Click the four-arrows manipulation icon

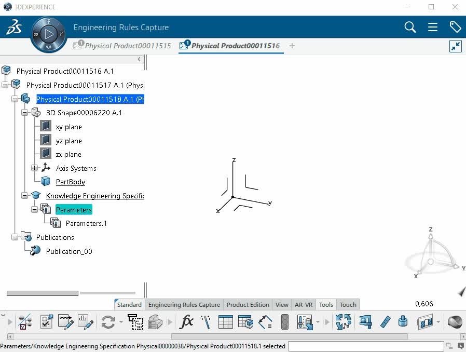343,322
